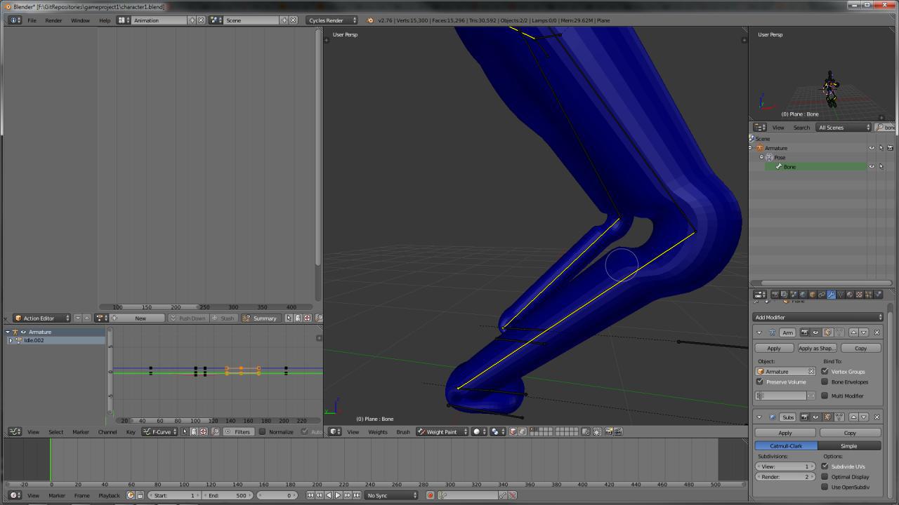Screen dimensions: 899x505
Task: Enable the Multi Modifier checkbox
Action: (825, 396)
